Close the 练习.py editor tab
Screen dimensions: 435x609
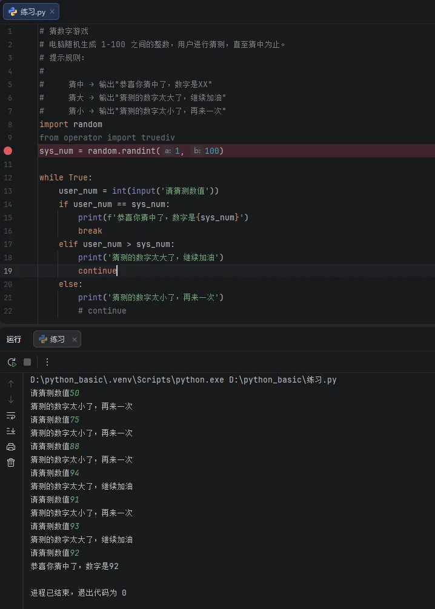coord(52,12)
